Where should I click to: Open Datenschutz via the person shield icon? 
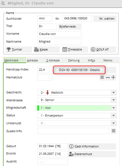pyautogui.click(x=71, y=154)
